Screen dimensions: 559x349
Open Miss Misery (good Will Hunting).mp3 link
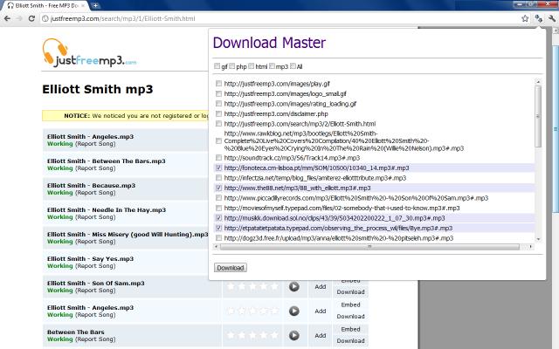[x=128, y=235]
